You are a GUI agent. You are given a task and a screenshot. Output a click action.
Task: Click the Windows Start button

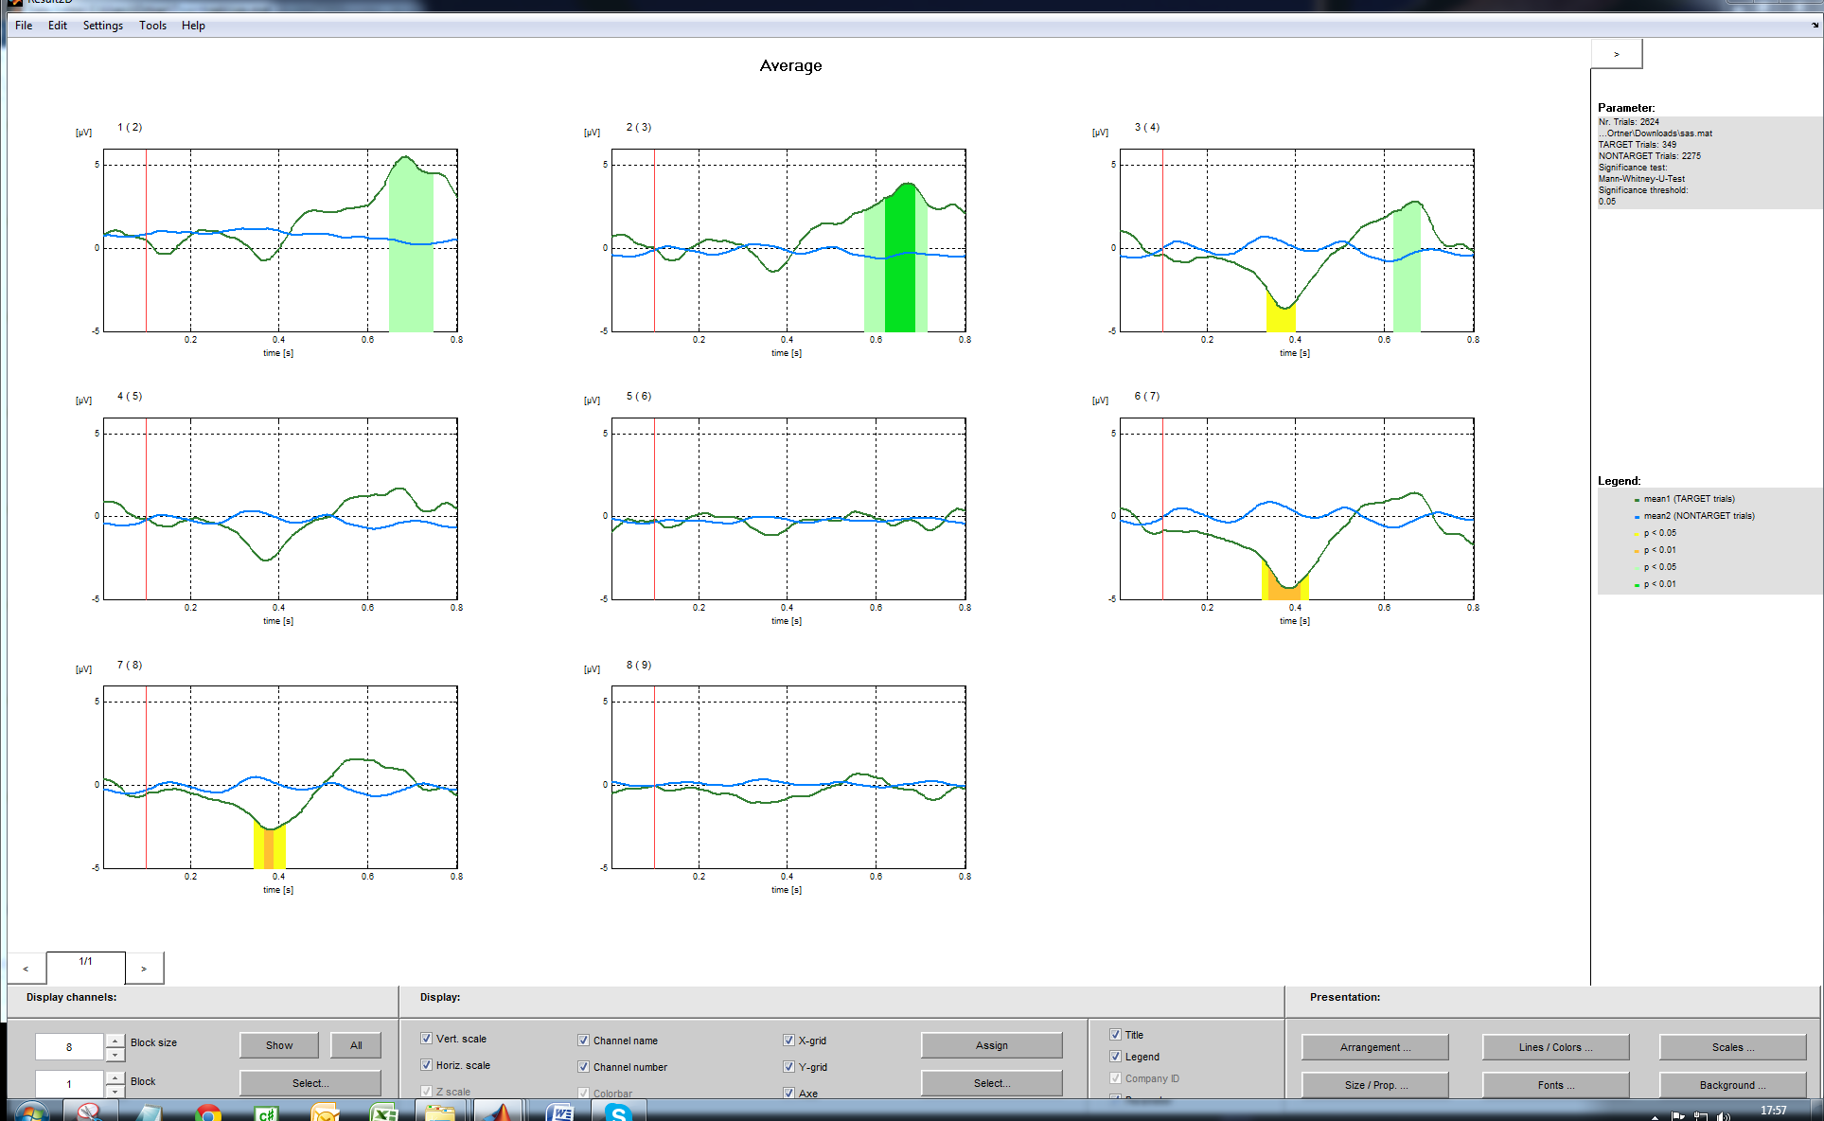pyautogui.click(x=30, y=1112)
